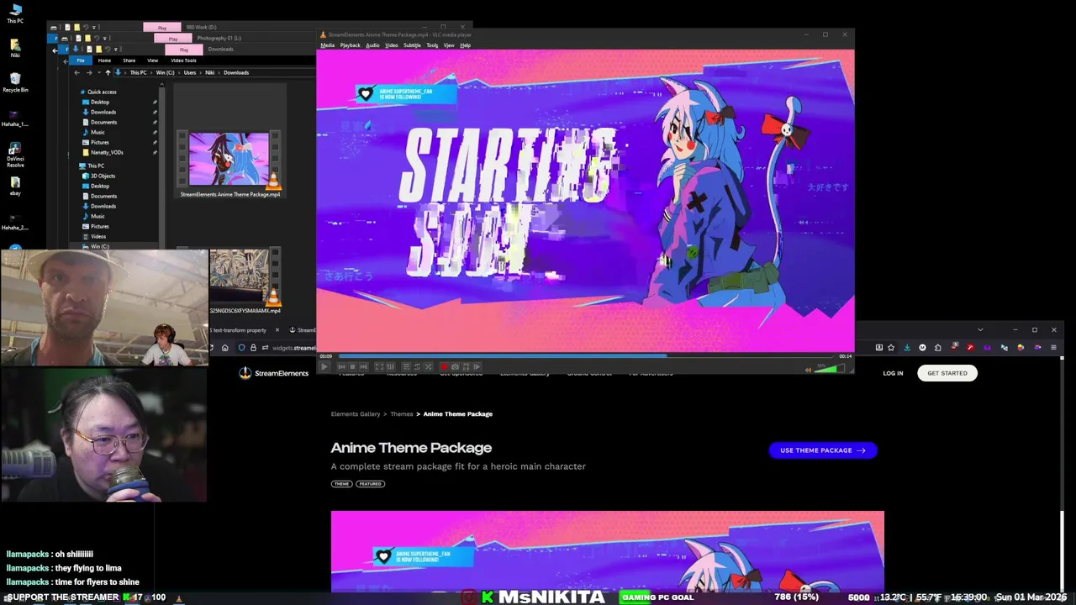Click the Featured tag
1076x605 pixels.
click(370, 484)
